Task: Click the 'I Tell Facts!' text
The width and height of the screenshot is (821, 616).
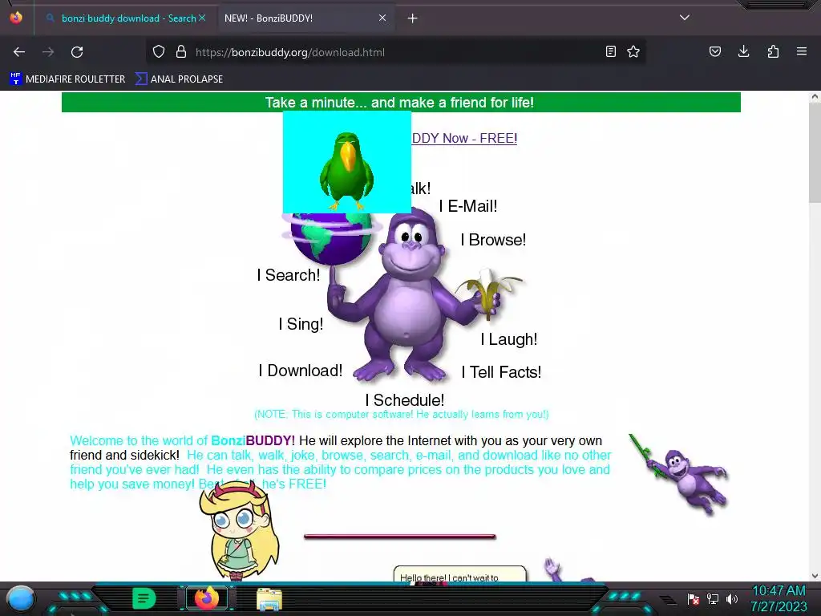Action: [501, 372]
